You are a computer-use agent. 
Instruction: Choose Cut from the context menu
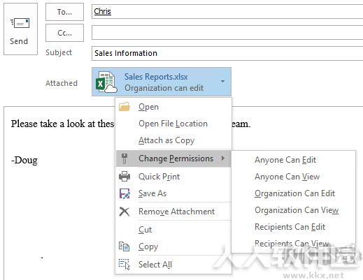pos(173,230)
